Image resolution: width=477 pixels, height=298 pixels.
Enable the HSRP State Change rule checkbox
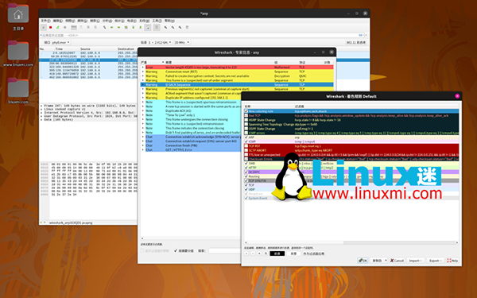click(x=246, y=120)
